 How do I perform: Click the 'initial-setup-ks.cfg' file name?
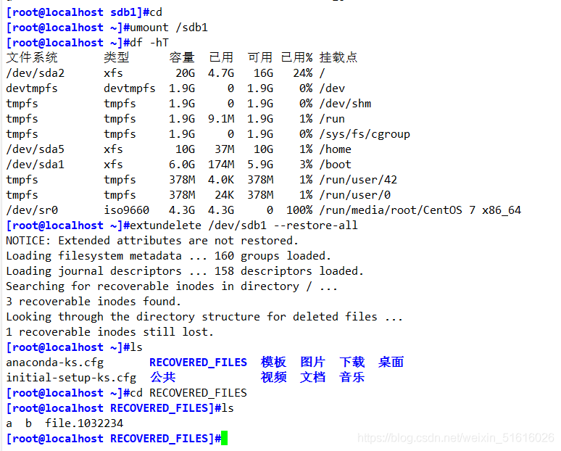[x=71, y=378]
